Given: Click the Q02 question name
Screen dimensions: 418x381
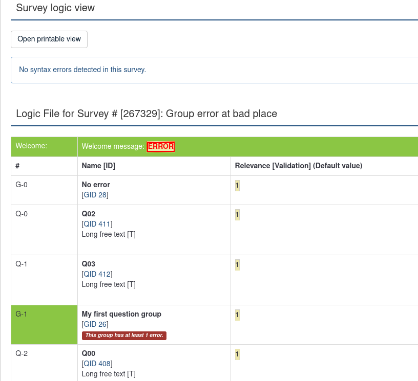Looking at the screenshot, I should pyautogui.click(x=89, y=214).
